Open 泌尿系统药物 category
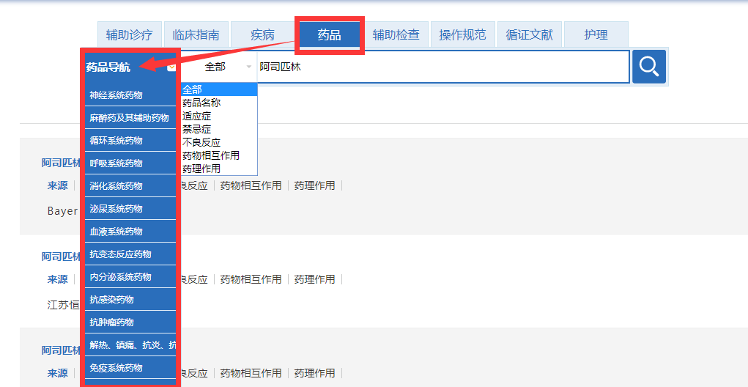 click(x=130, y=209)
